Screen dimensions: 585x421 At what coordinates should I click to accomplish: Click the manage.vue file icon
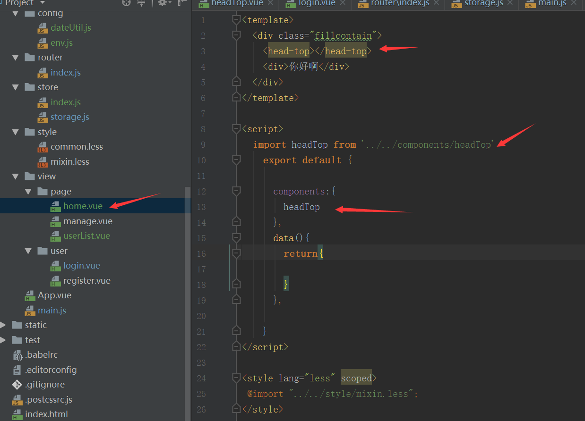click(56, 221)
